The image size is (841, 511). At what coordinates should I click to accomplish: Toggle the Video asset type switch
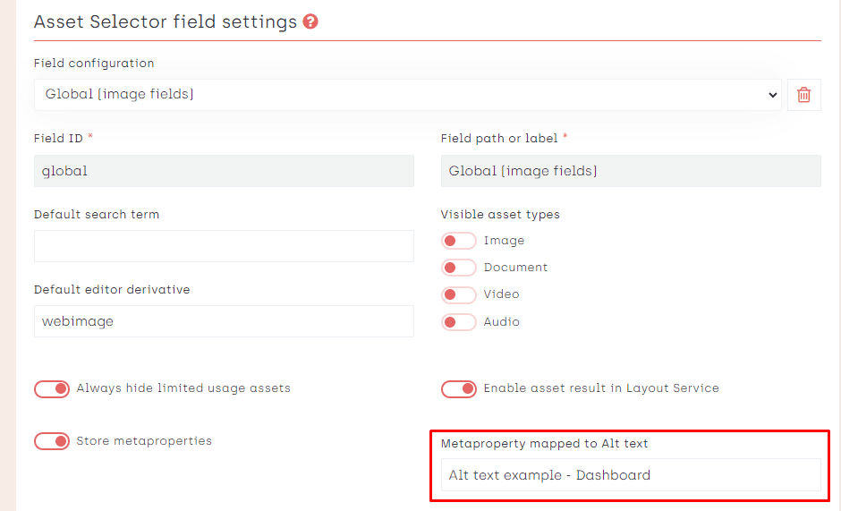coord(458,294)
